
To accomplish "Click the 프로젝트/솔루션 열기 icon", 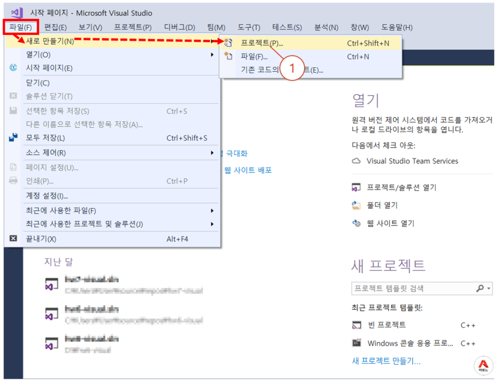I will click(356, 187).
